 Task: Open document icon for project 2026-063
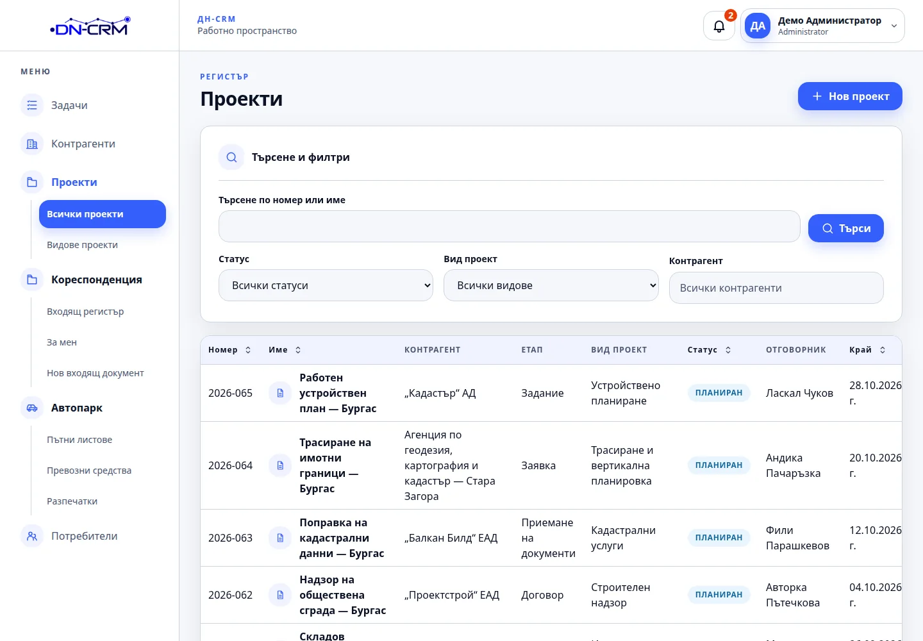280,538
